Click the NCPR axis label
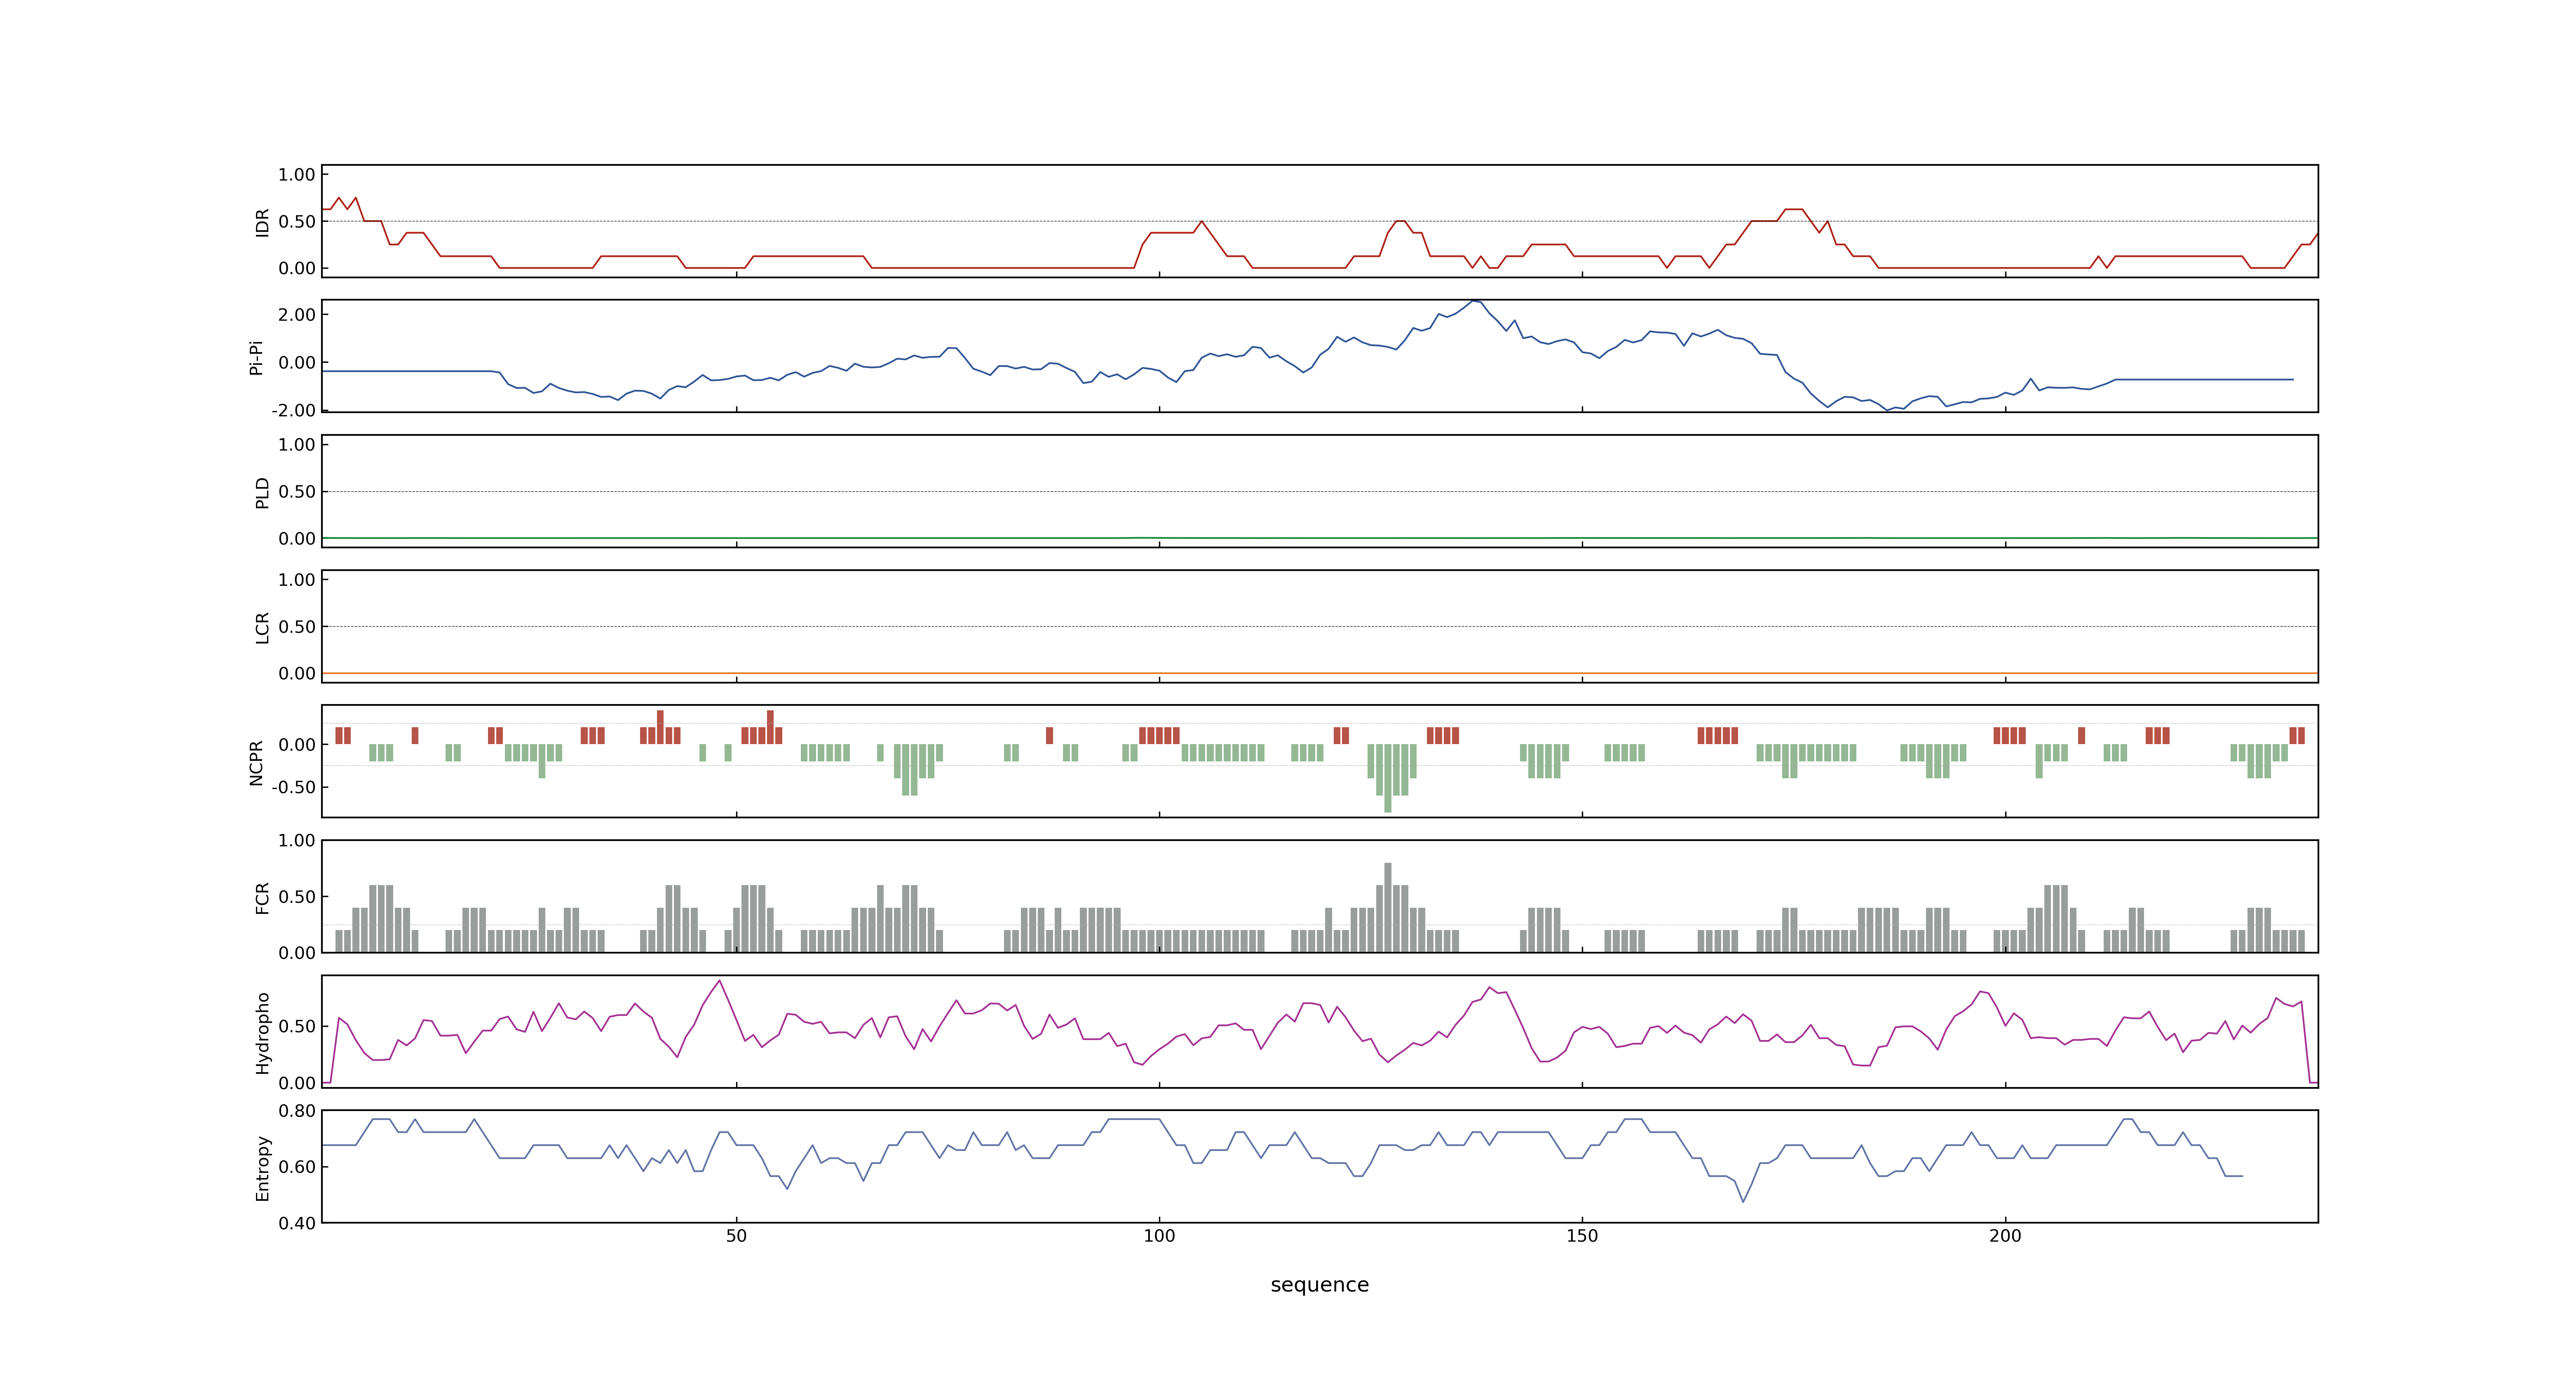Viewport: 2576px width, 1374px height. 256,763
